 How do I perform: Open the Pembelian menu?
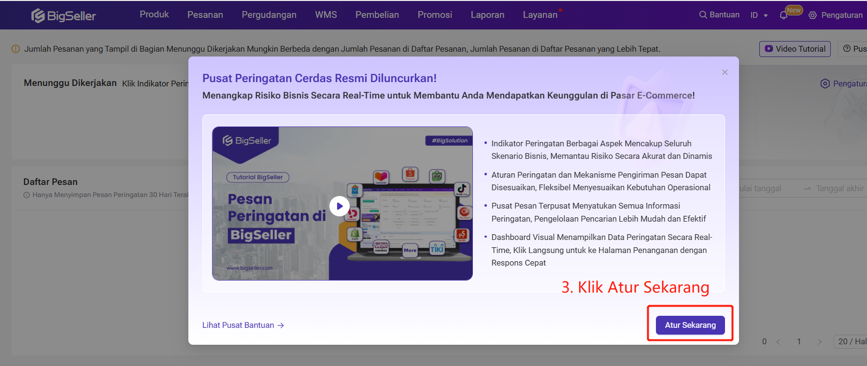point(377,15)
